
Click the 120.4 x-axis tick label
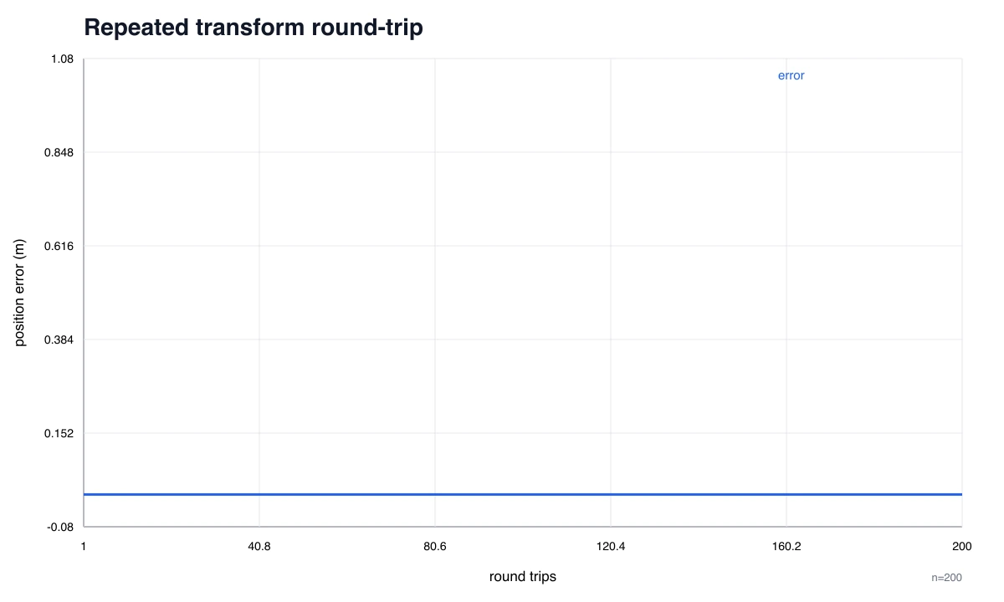click(611, 546)
